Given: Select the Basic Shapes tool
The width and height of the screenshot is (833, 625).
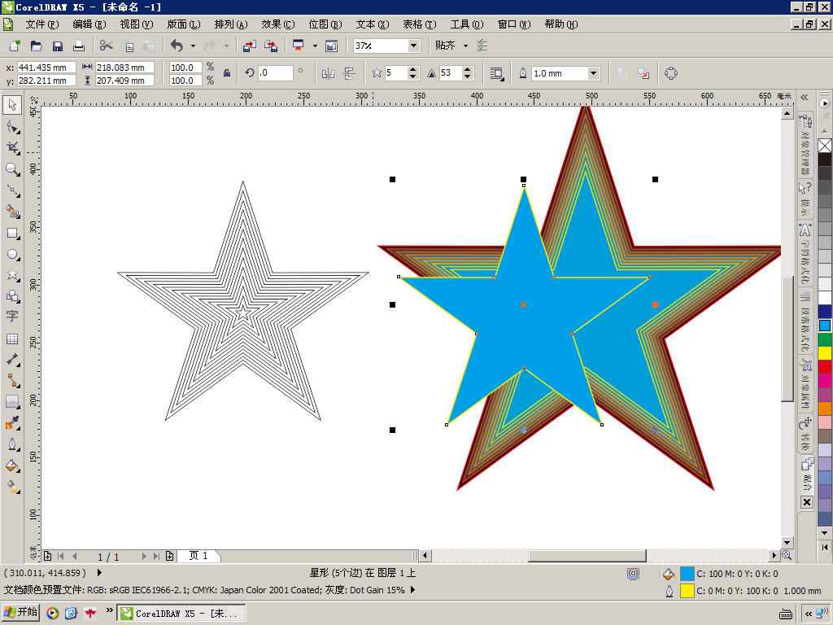Looking at the screenshot, I should [13, 296].
